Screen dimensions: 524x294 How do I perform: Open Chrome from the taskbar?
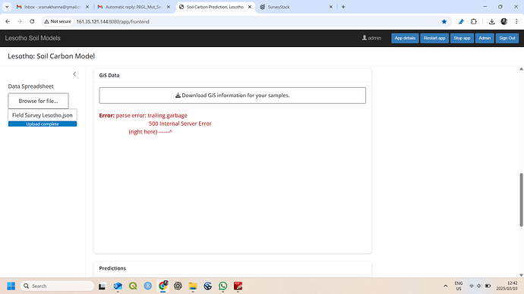coord(163,286)
